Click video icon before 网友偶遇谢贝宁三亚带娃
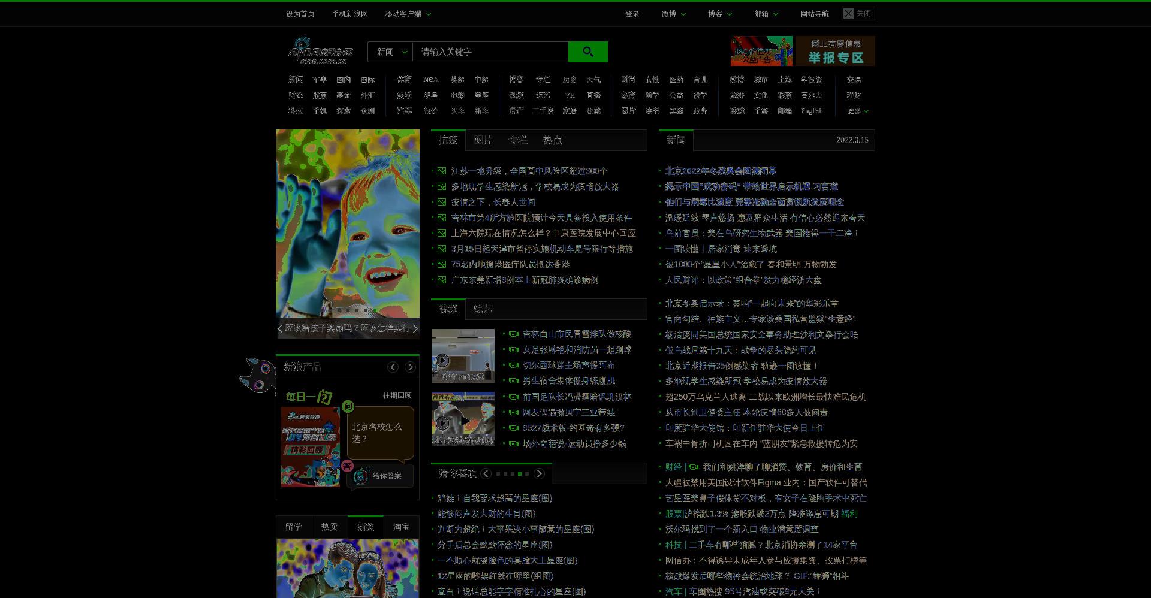Viewport: 1151px width, 598px height. [x=514, y=412]
